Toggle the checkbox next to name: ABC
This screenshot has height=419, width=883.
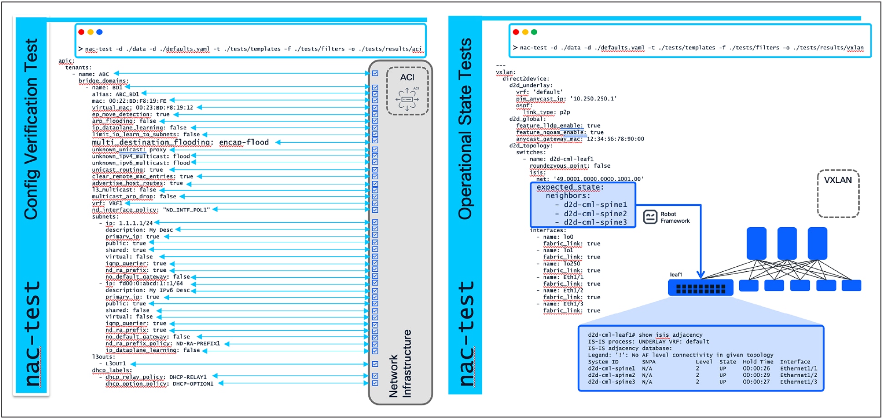pos(374,72)
